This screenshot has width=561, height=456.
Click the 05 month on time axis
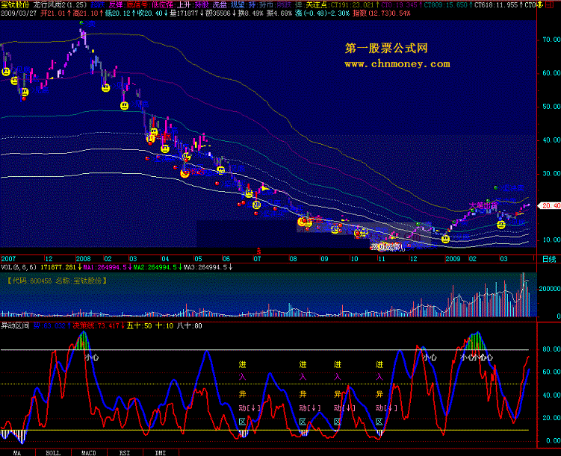198,259
